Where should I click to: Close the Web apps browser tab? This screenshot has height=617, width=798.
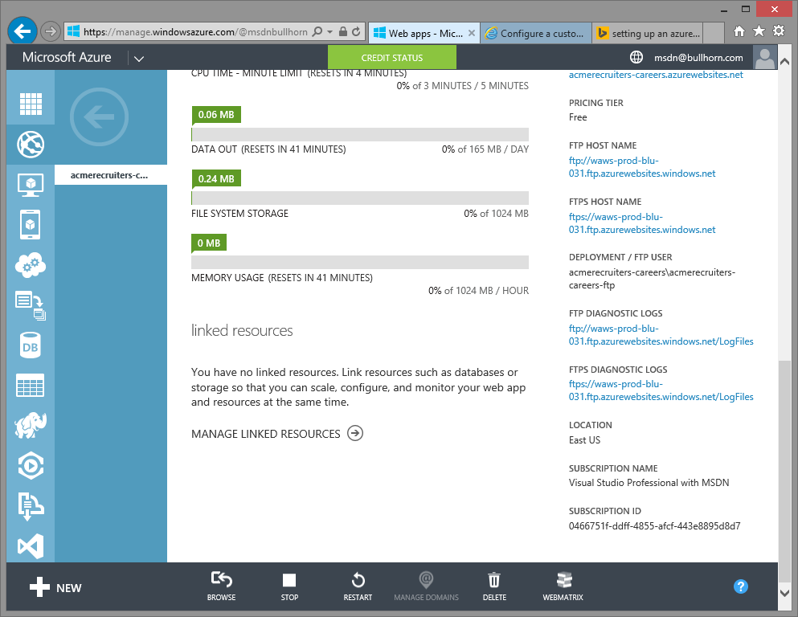(472, 33)
